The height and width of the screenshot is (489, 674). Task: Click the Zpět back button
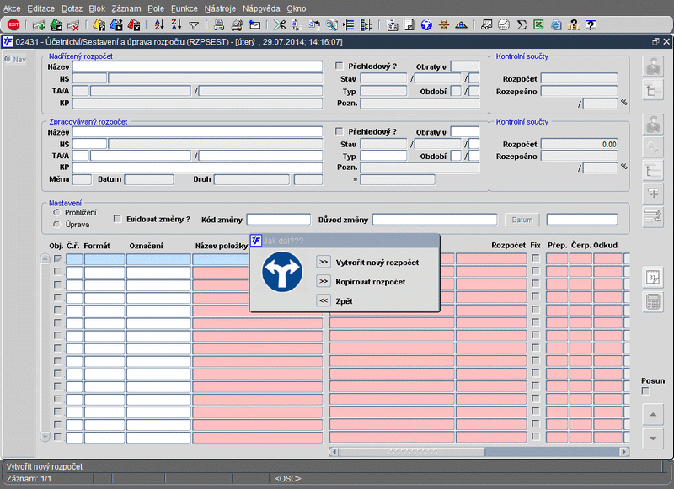tap(324, 300)
